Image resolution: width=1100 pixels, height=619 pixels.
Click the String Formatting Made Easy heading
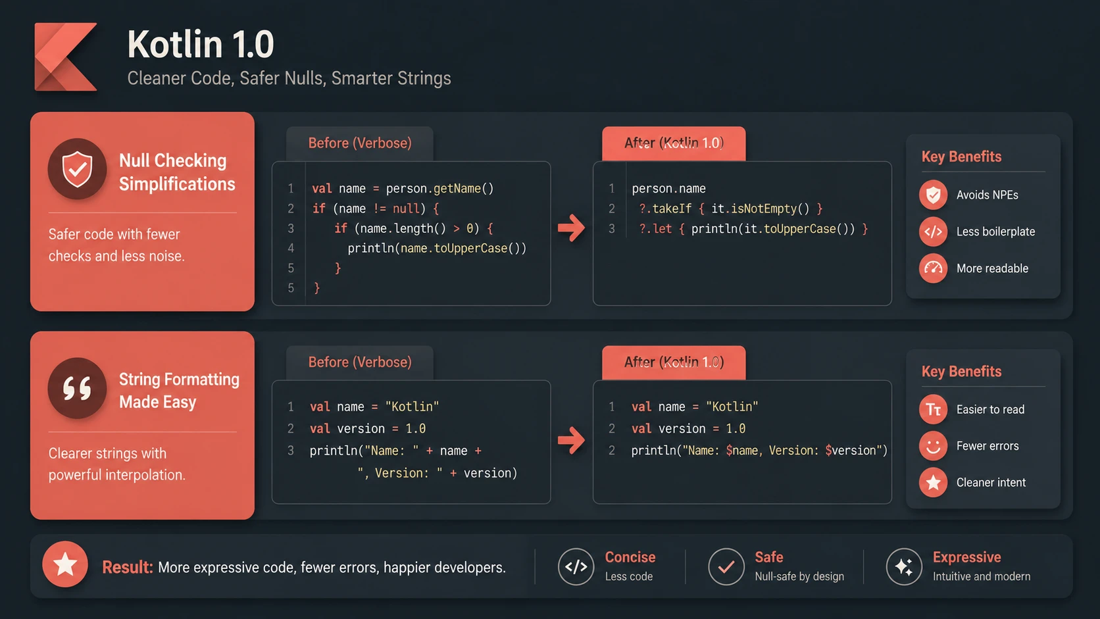pyautogui.click(x=179, y=391)
